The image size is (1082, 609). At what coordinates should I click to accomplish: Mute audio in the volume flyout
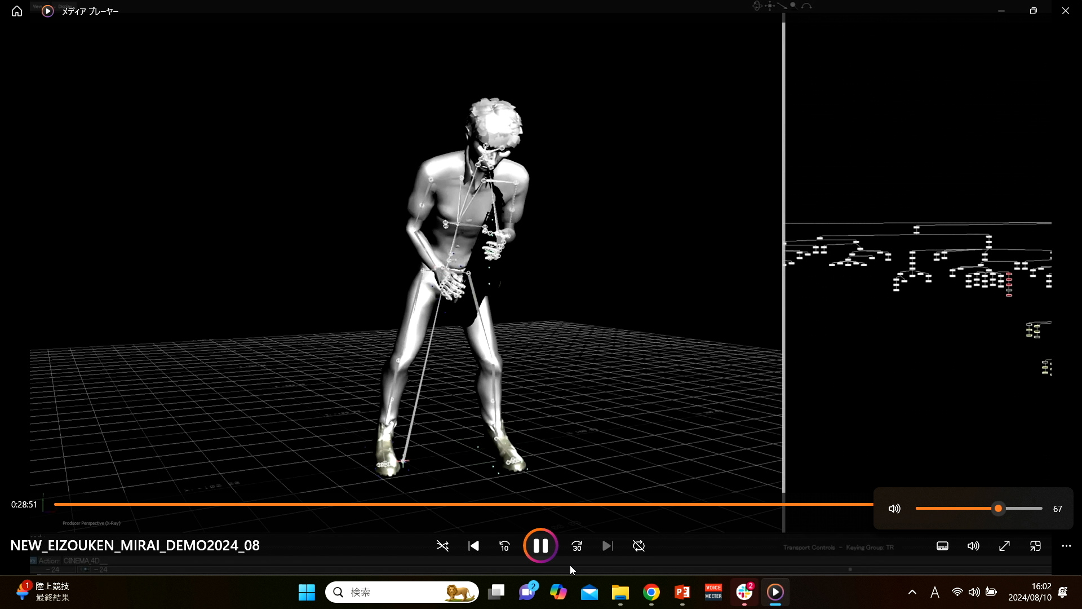pos(894,509)
